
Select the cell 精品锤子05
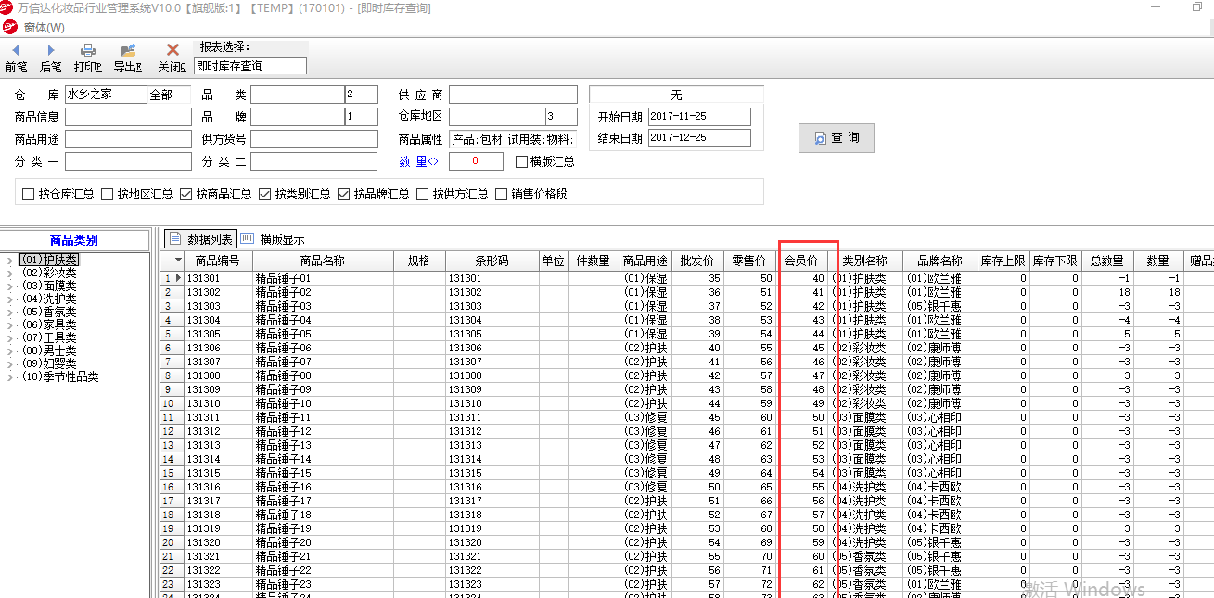coord(323,334)
